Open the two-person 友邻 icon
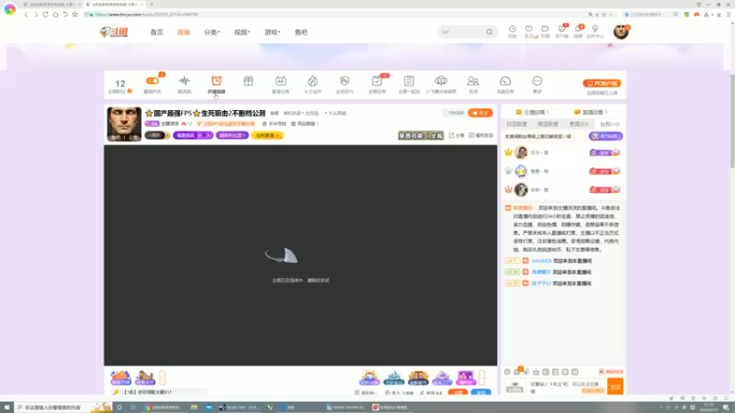The image size is (735, 413). 473,81
